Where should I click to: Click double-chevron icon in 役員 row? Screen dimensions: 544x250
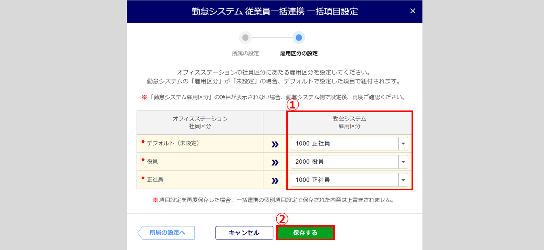tap(275, 162)
